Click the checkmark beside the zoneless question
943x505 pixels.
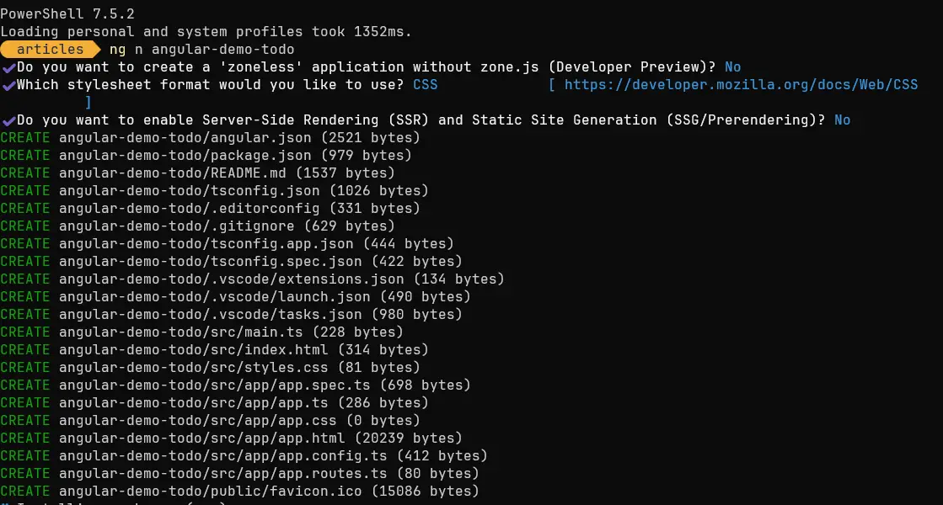tap(8, 67)
